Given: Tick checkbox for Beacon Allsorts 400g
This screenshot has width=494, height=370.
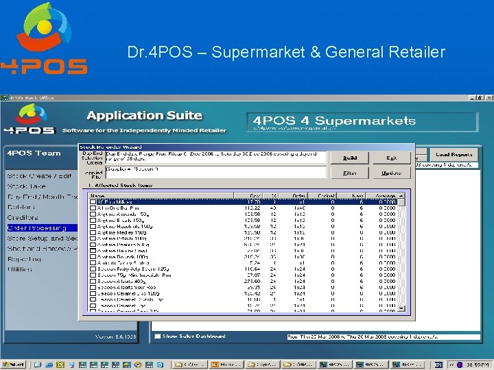Looking at the screenshot, I should (93, 282).
